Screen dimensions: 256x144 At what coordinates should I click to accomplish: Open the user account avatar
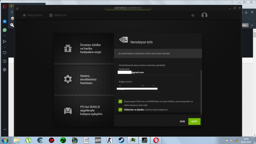pos(205,15)
